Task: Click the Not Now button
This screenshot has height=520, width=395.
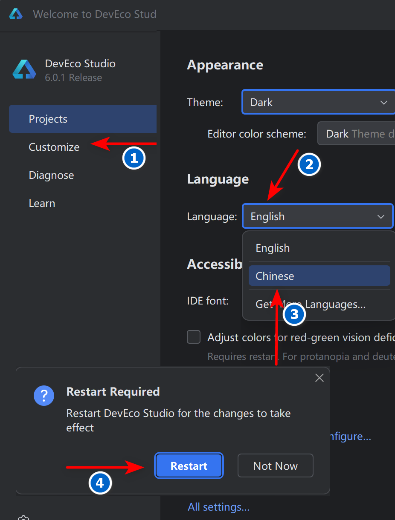Action: [x=275, y=466]
